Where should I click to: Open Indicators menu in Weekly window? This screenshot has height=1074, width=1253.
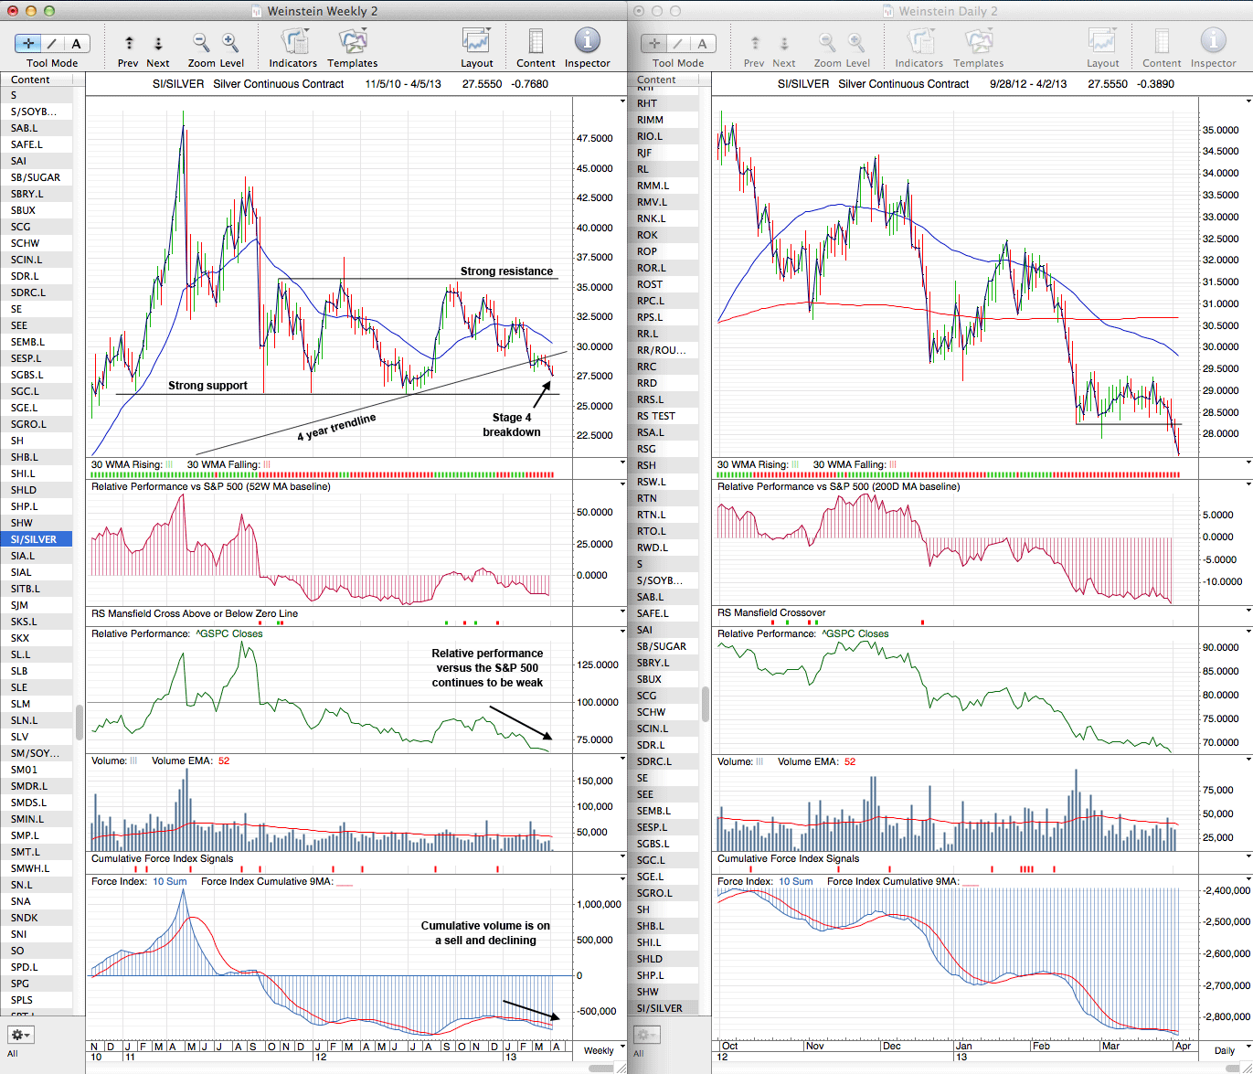(293, 43)
